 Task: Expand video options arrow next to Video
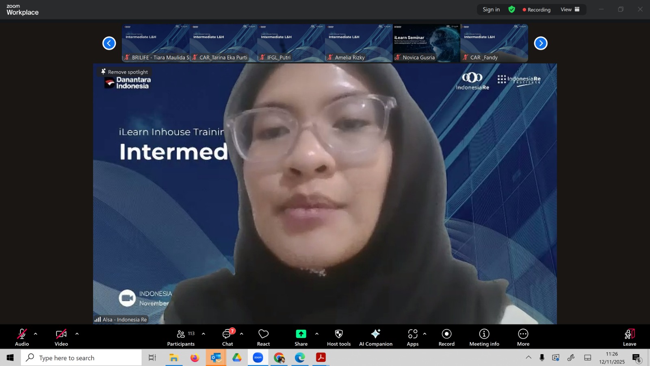(x=77, y=334)
